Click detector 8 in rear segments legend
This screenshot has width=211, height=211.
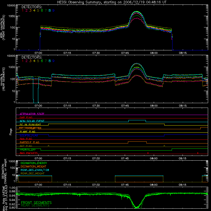[50, 61]
